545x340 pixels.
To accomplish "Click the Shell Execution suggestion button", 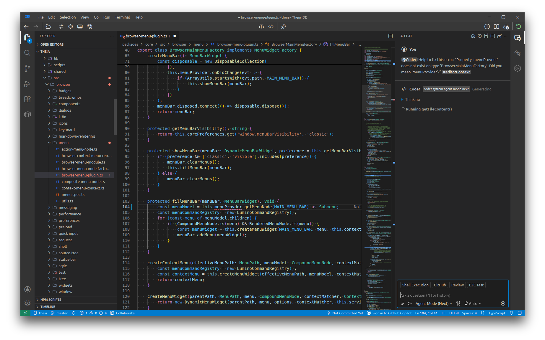I will tap(415, 285).
